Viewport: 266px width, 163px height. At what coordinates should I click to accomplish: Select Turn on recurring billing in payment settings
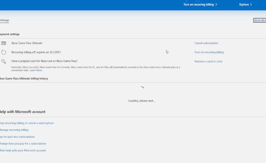point(209,52)
